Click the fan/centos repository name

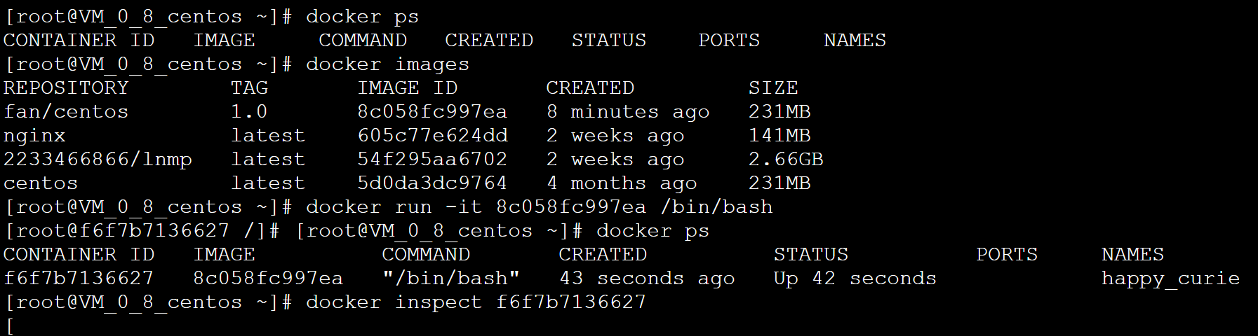click(66, 112)
